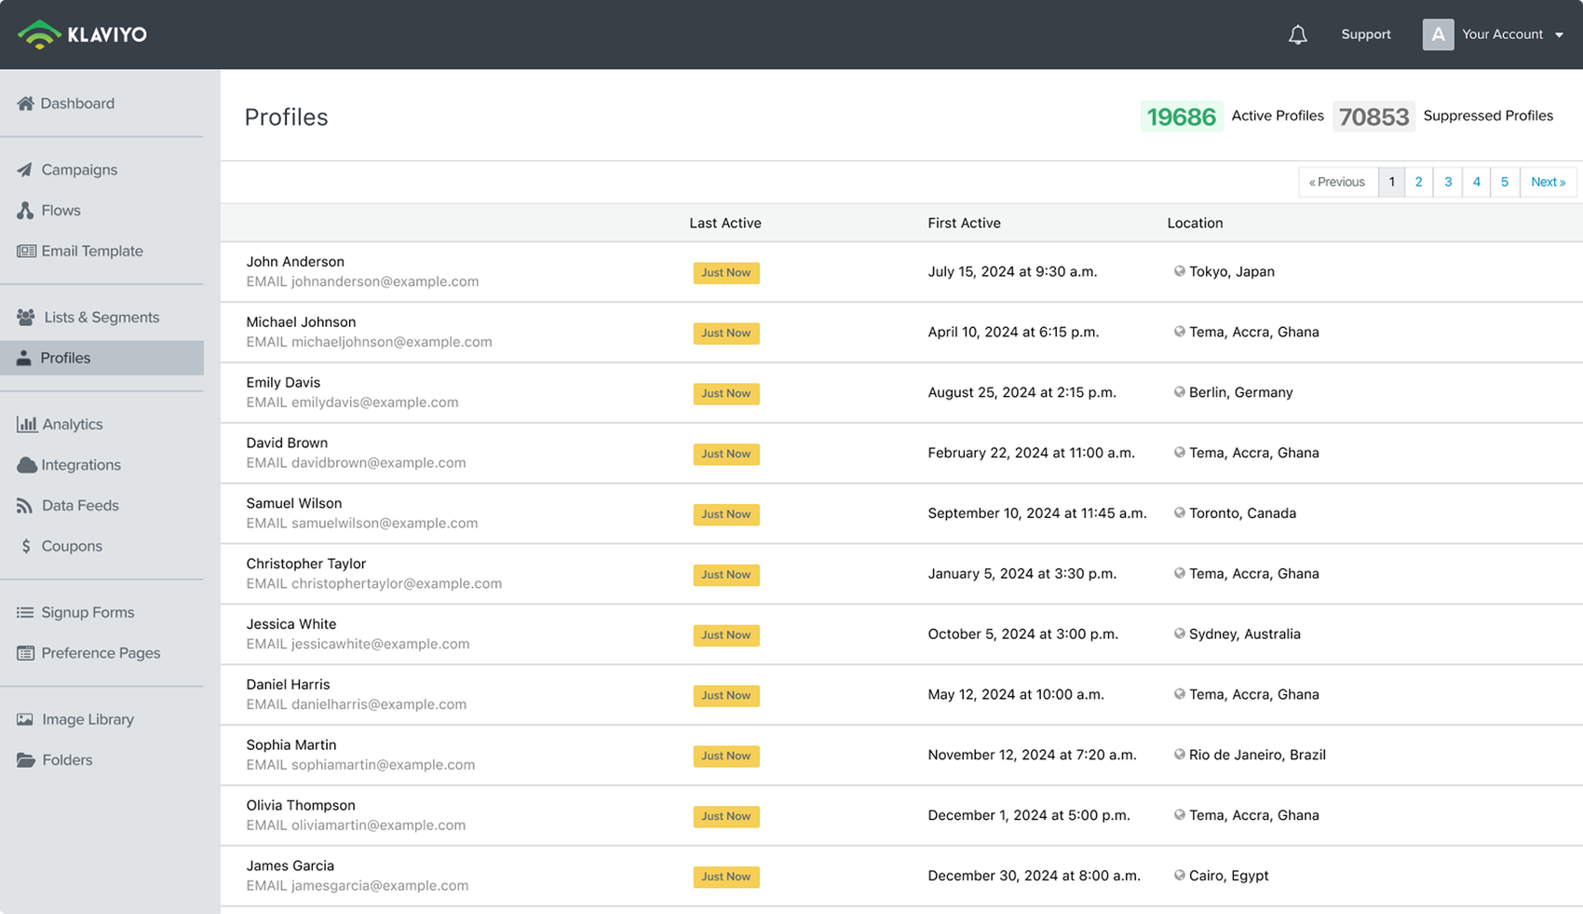Open the Support link

click(x=1365, y=34)
